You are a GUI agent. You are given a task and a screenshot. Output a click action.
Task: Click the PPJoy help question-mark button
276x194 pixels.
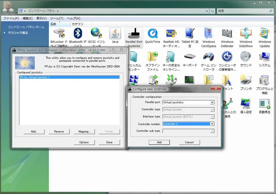[x=113, y=49]
